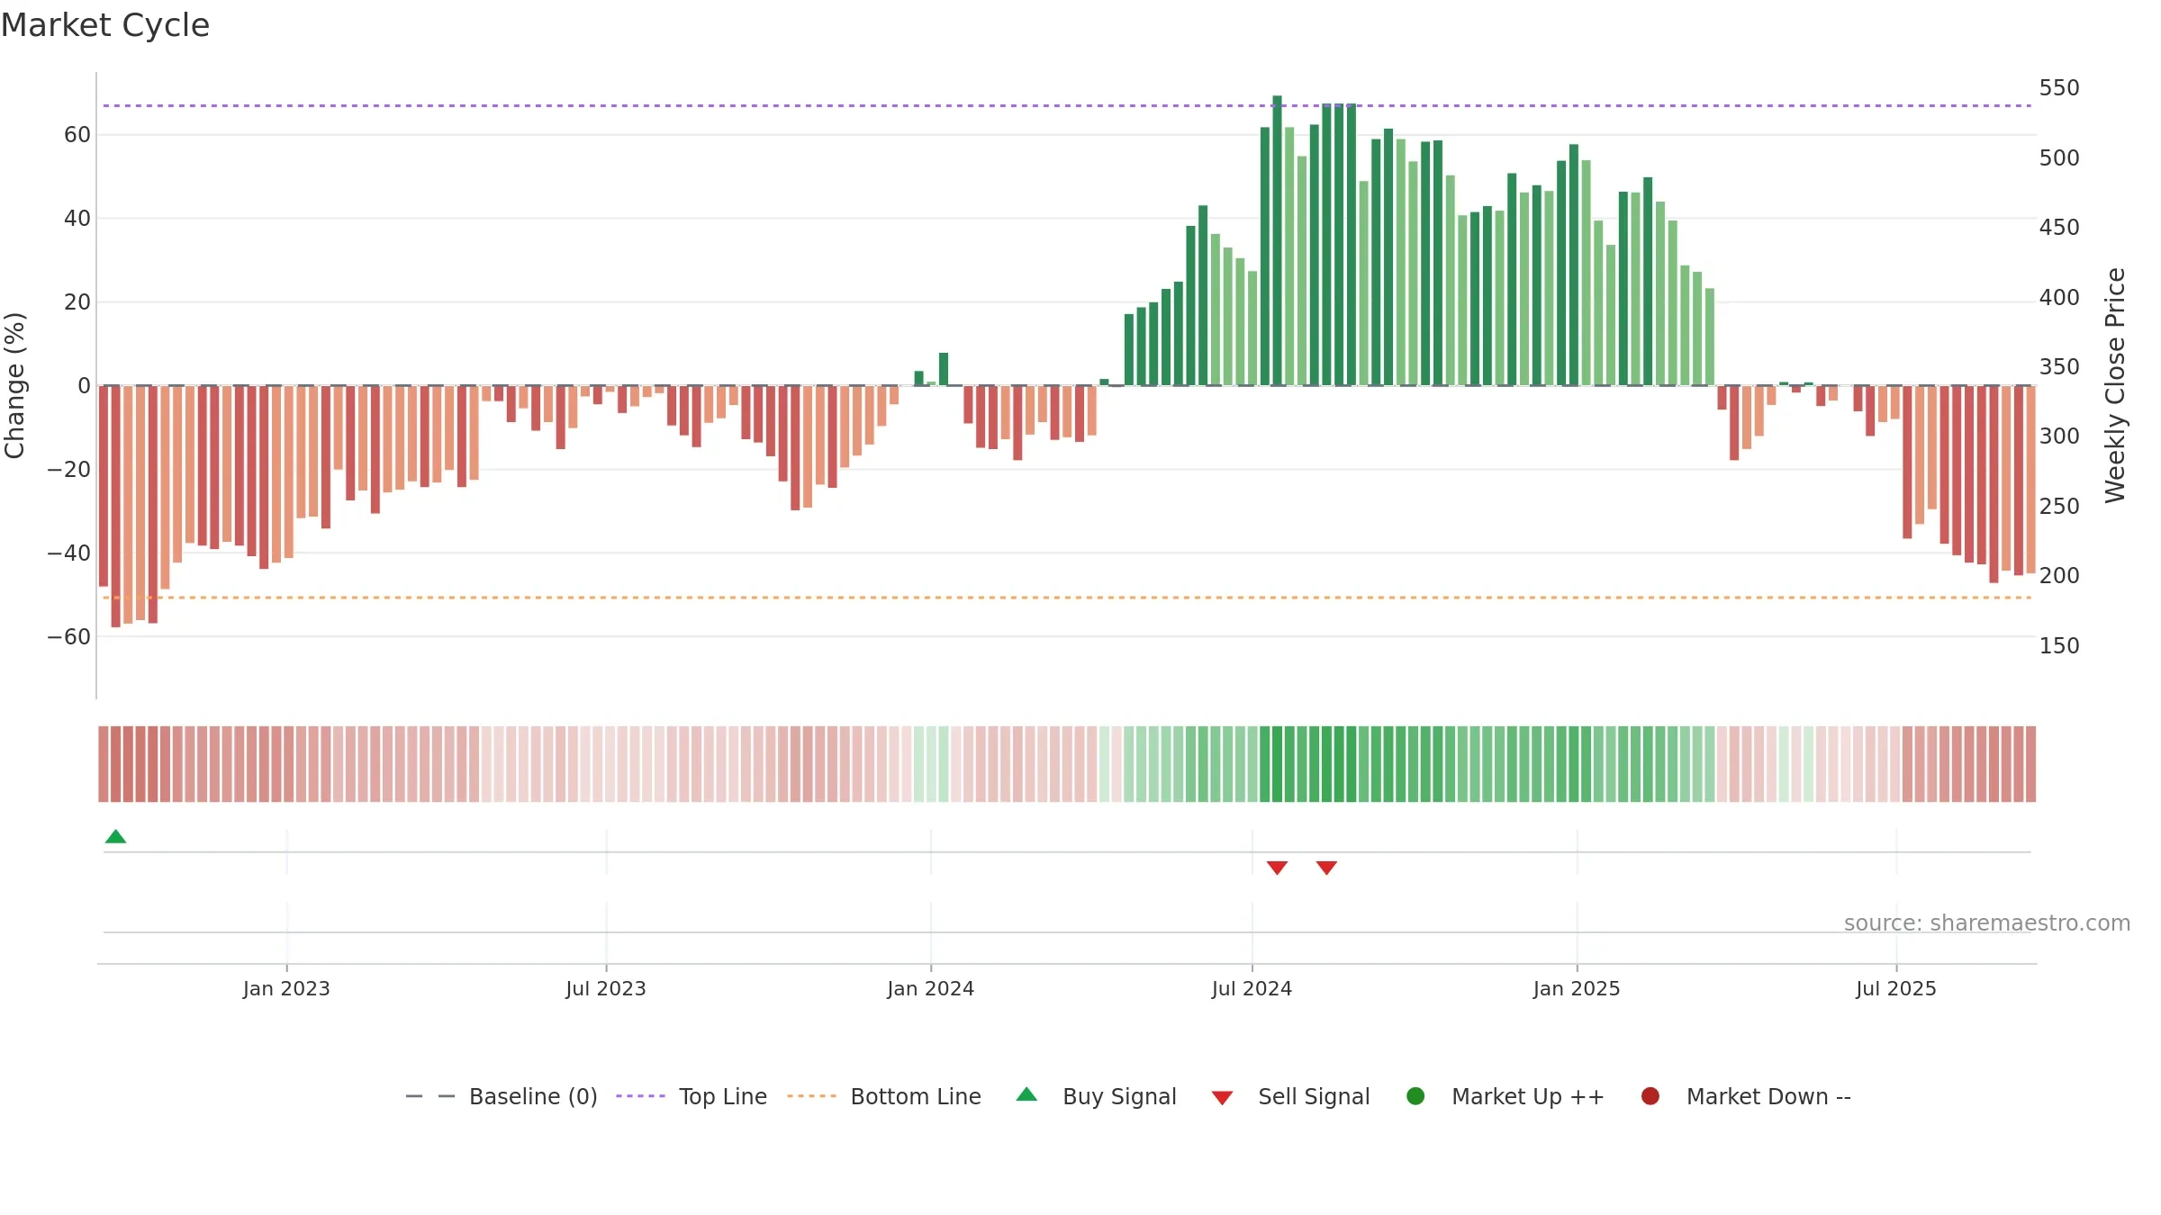Click the Jan 2024 axis label
This screenshot has width=2161, height=1215.
(x=930, y=988)
